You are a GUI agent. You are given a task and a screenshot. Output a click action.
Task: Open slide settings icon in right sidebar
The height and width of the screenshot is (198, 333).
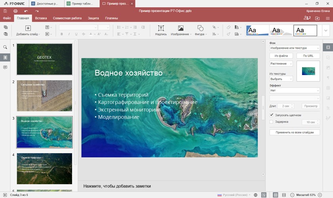point(328,47)
